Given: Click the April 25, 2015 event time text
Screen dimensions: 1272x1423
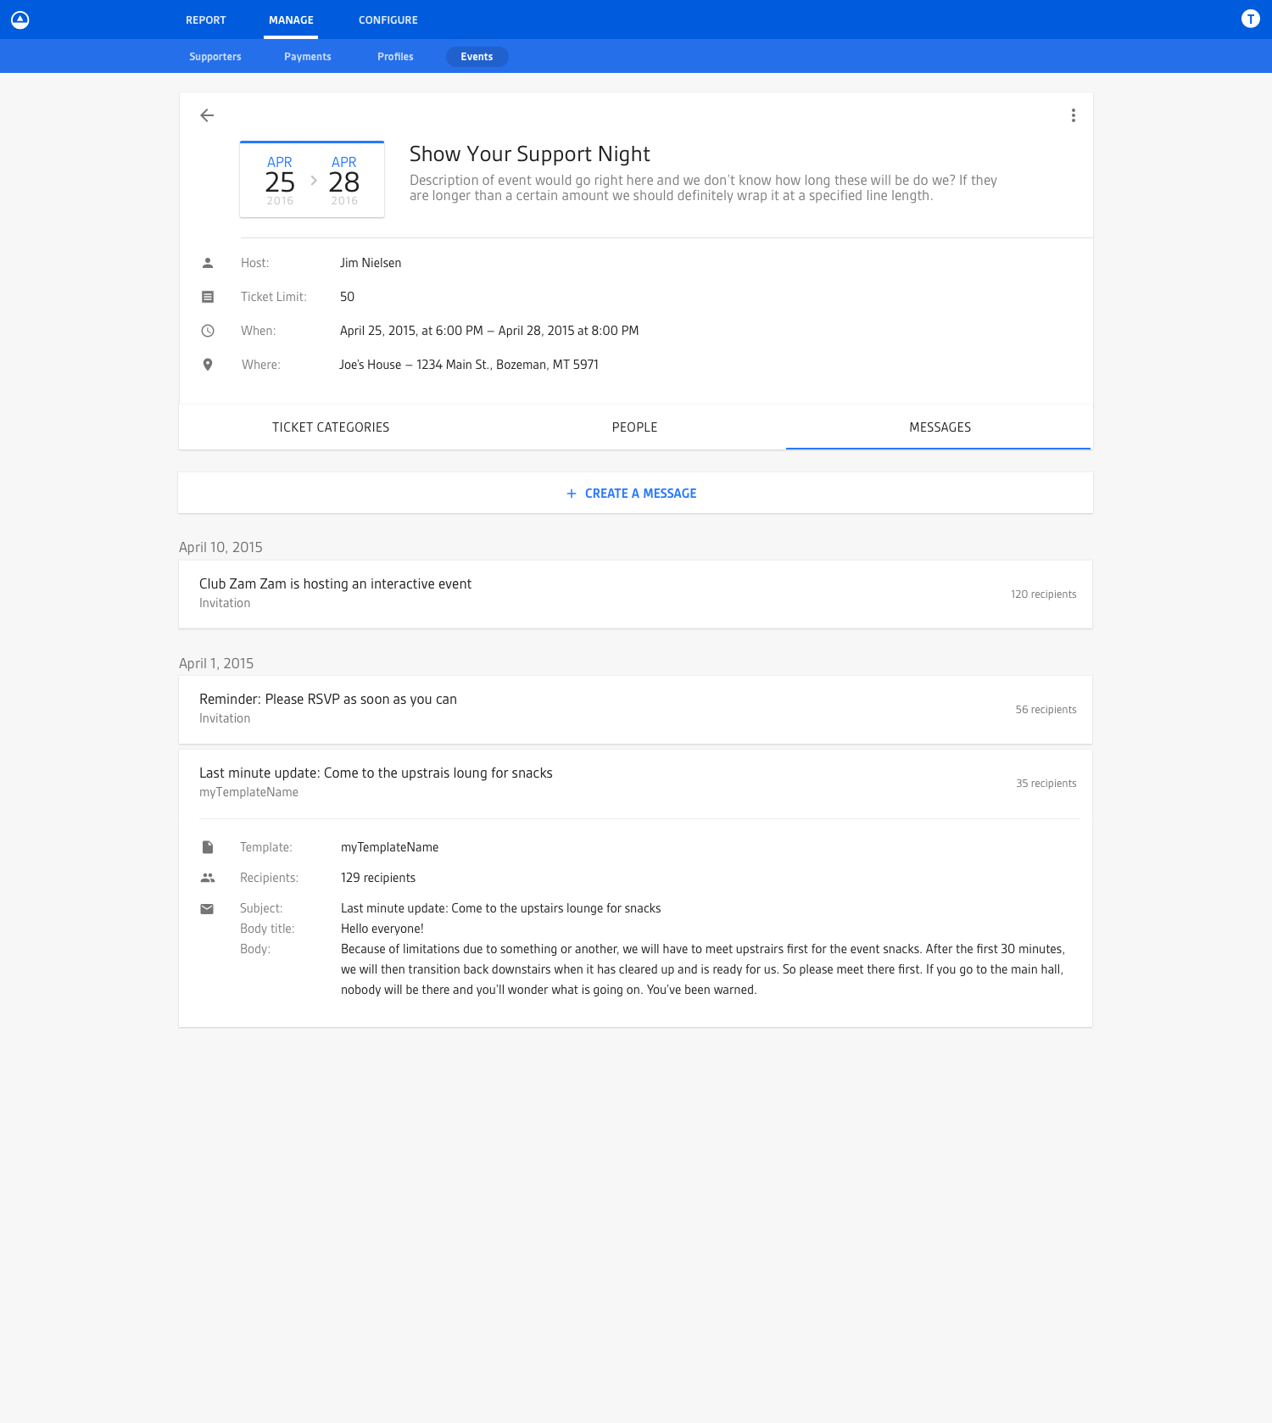Looking at the screenshot, I should coord(489,331).
